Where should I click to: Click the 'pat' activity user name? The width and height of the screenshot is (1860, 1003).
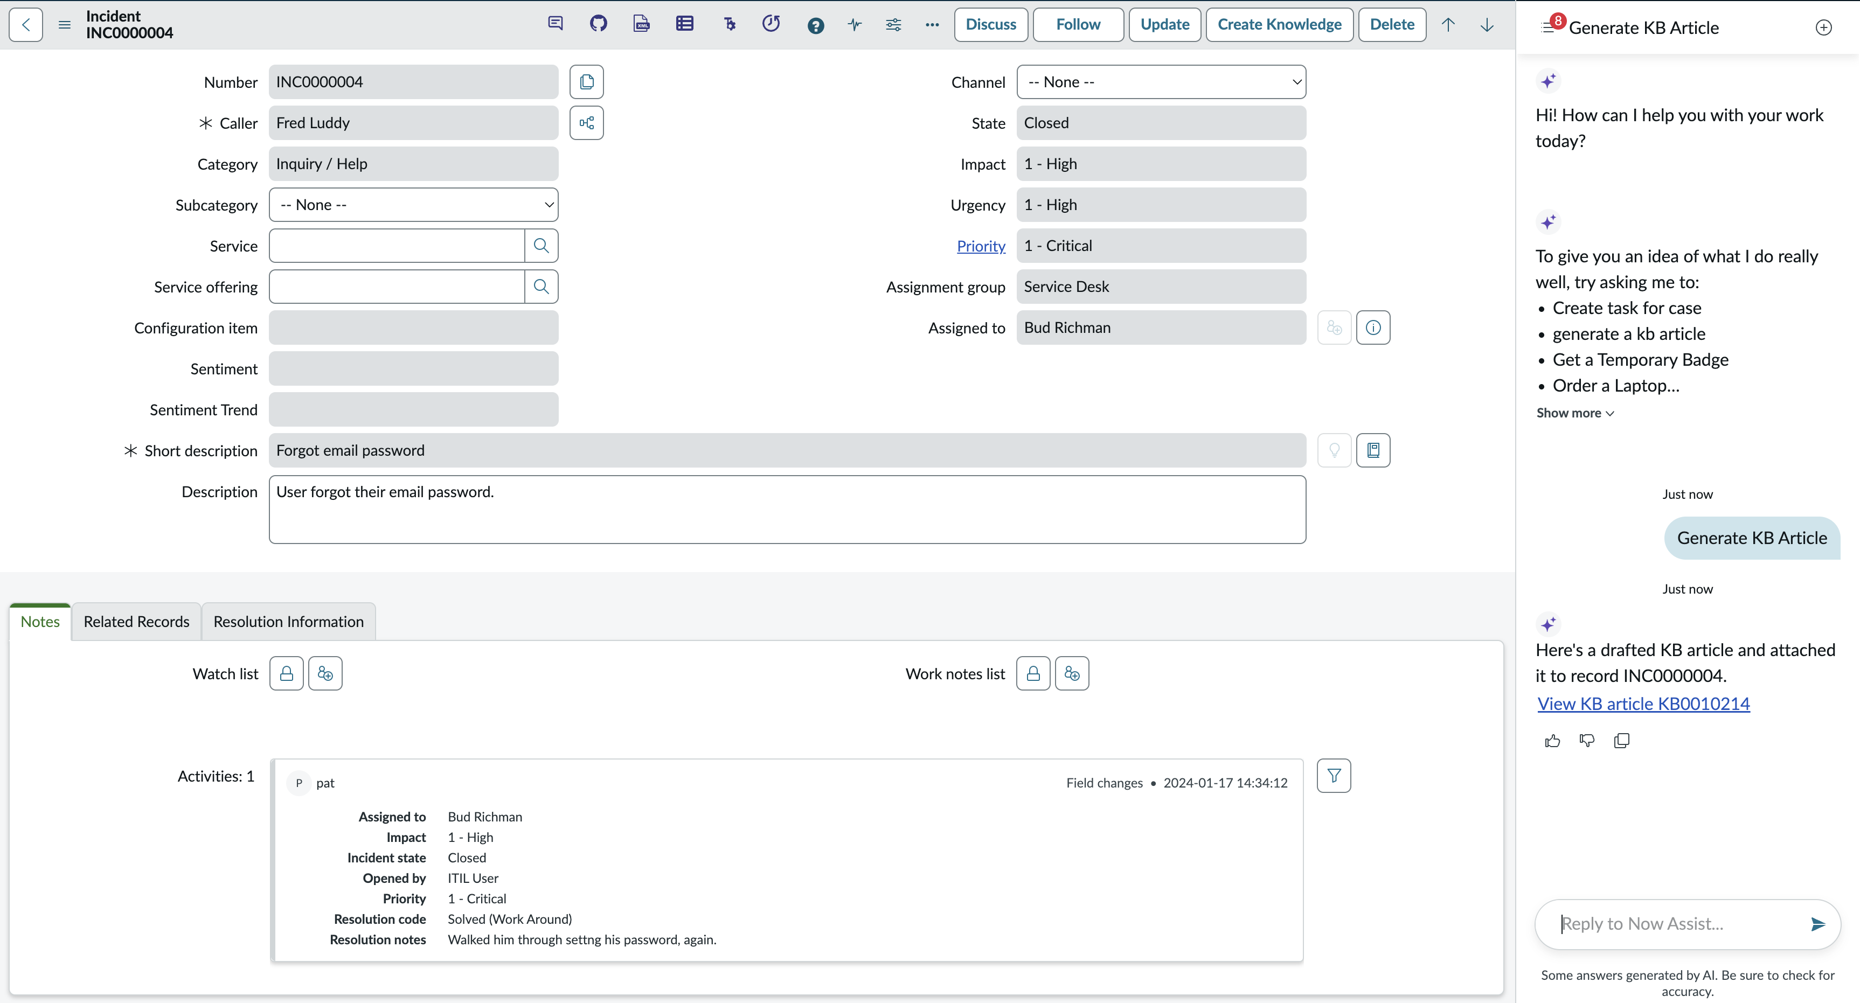tap(325, 783)
